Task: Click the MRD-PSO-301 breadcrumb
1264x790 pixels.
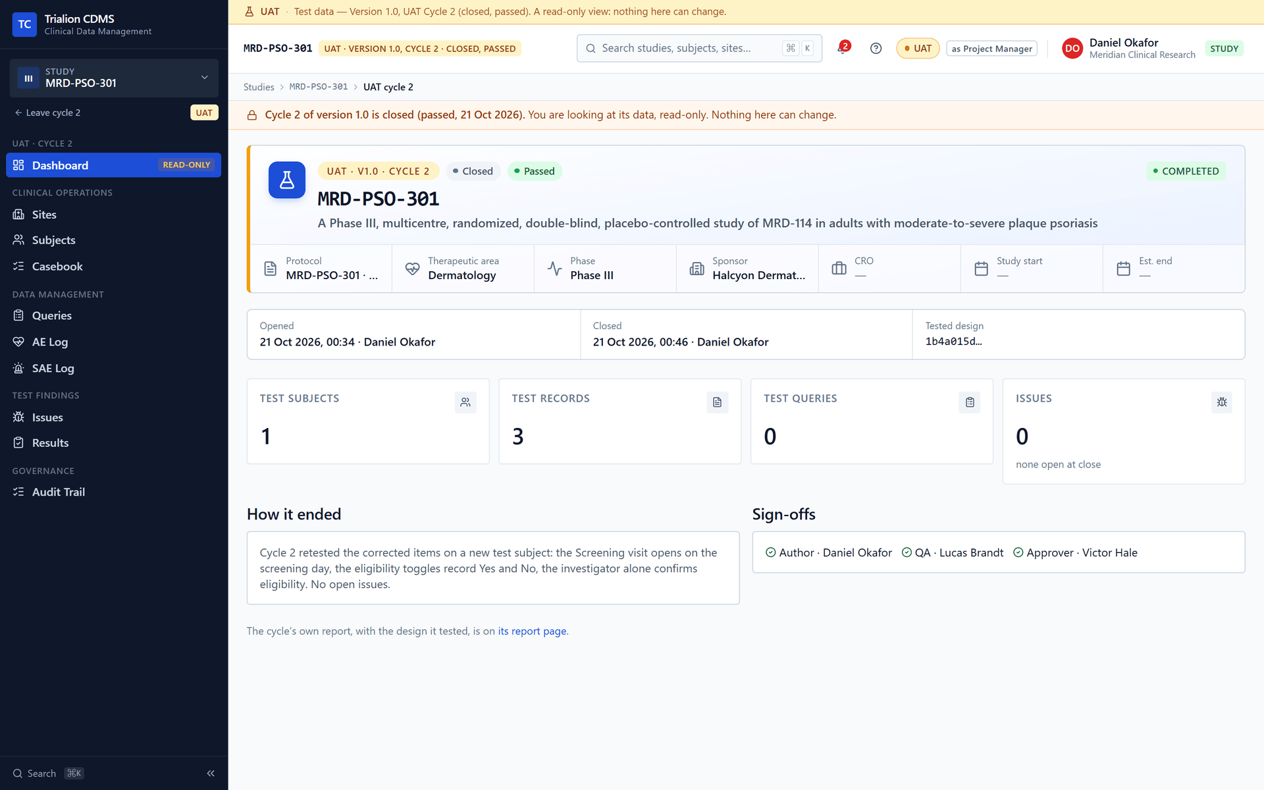Action: [319, 87]
